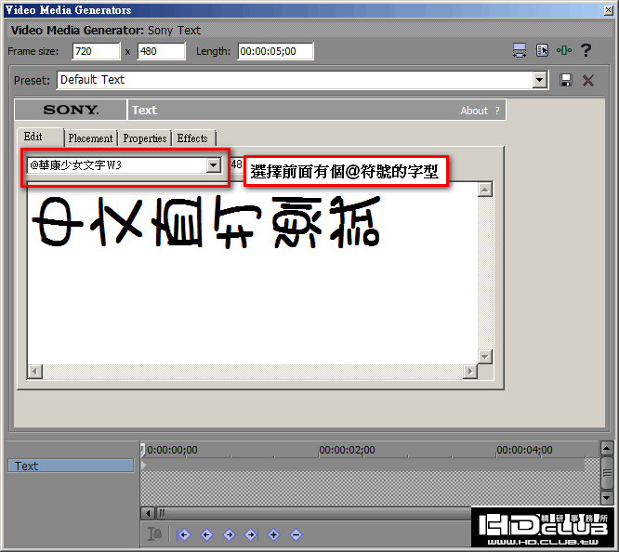Click timeline ruler at 00:00:04;00
Screen dimensions: 619x552
524,450
